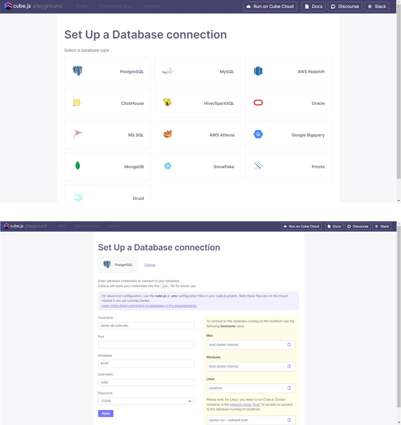
Task: Pick the AWS Redshift icon
Action: click(258, 71)
